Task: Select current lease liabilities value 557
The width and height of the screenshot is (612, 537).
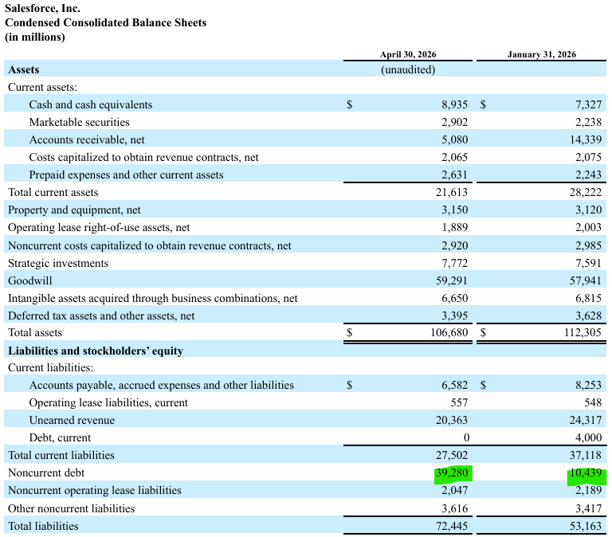Action: coord(459,403)
